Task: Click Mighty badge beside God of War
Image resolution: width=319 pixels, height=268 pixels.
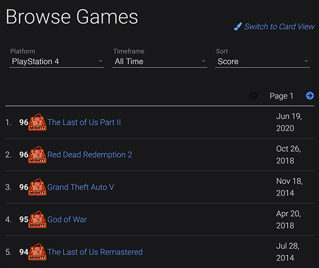Action: (x=37, y=220)
